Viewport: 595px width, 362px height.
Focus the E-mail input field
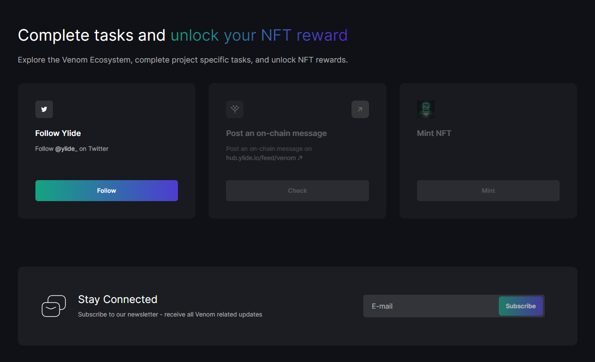coord(431,306)
